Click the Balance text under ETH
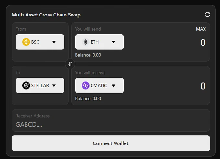 coord(88,55)
